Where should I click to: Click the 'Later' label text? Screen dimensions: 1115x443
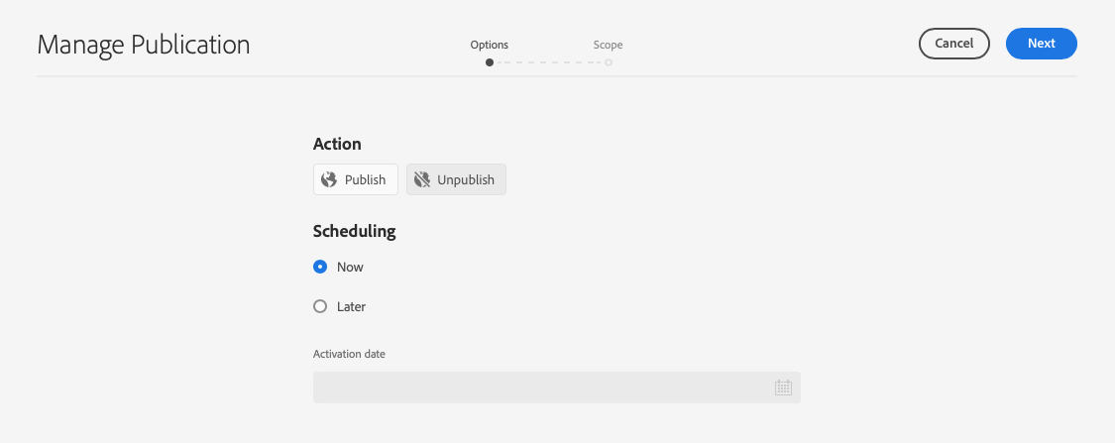point(351,306)
